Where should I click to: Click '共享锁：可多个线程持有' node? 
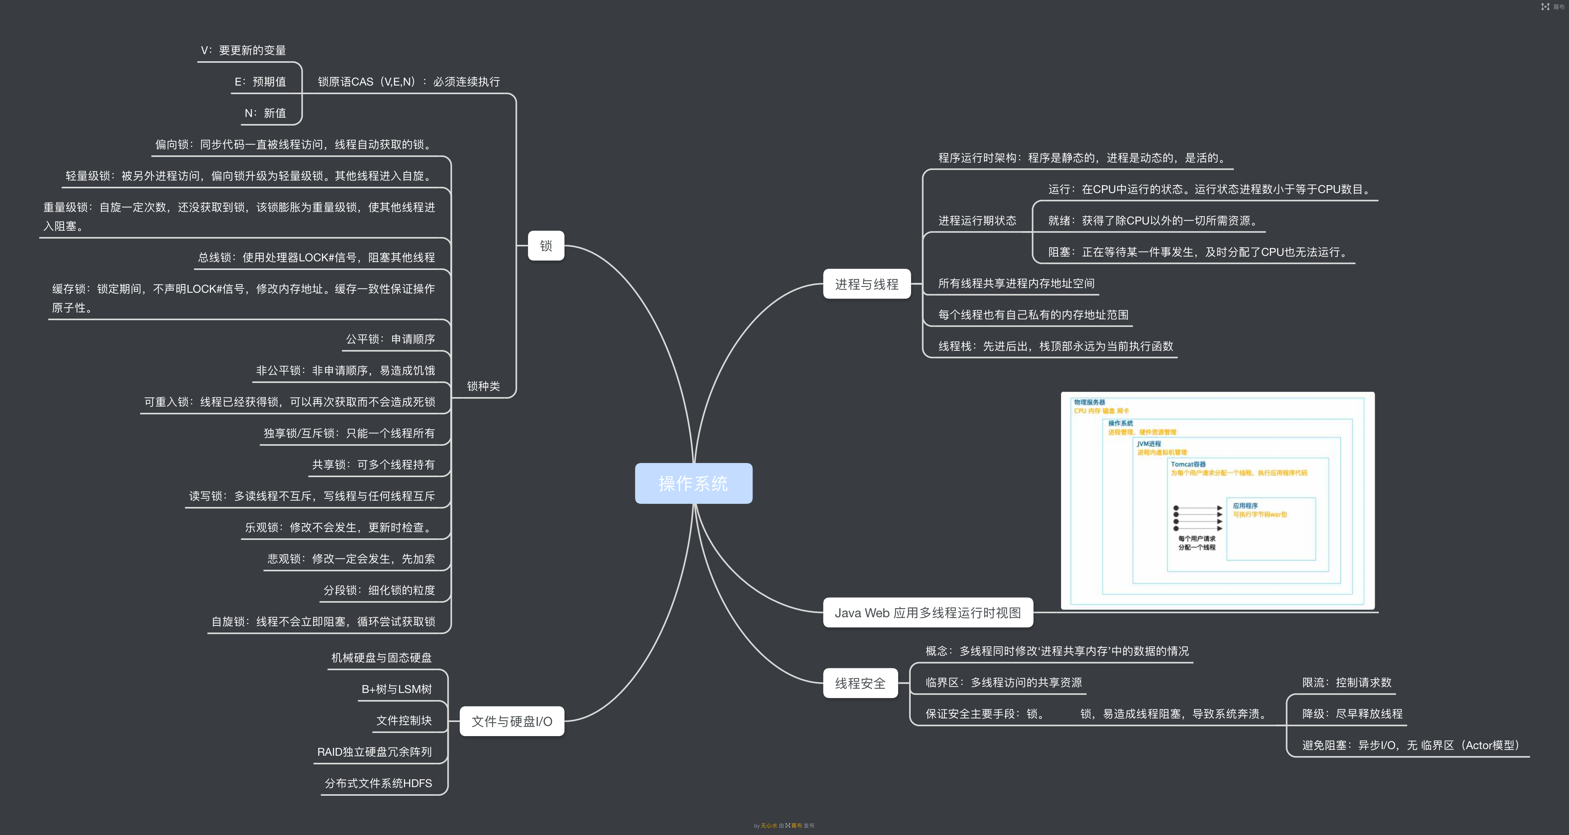click(x=373, y=465)
